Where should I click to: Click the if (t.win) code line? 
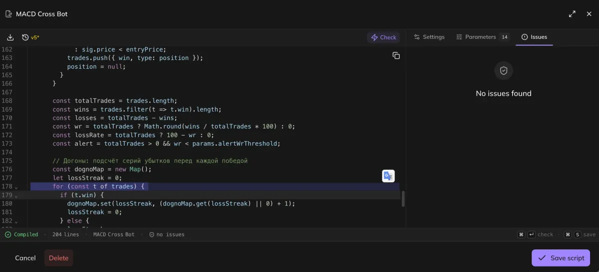pyautogui.click(x=82, y=195)
